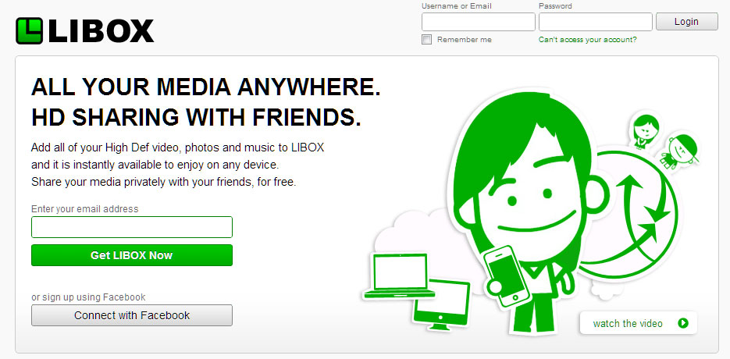The image size is (730, 359).
Task: Click the Get LIBOX Now button
Action: [x=132, y=255]
